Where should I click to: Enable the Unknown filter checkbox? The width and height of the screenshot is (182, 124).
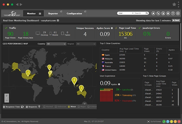coord(56,107)
